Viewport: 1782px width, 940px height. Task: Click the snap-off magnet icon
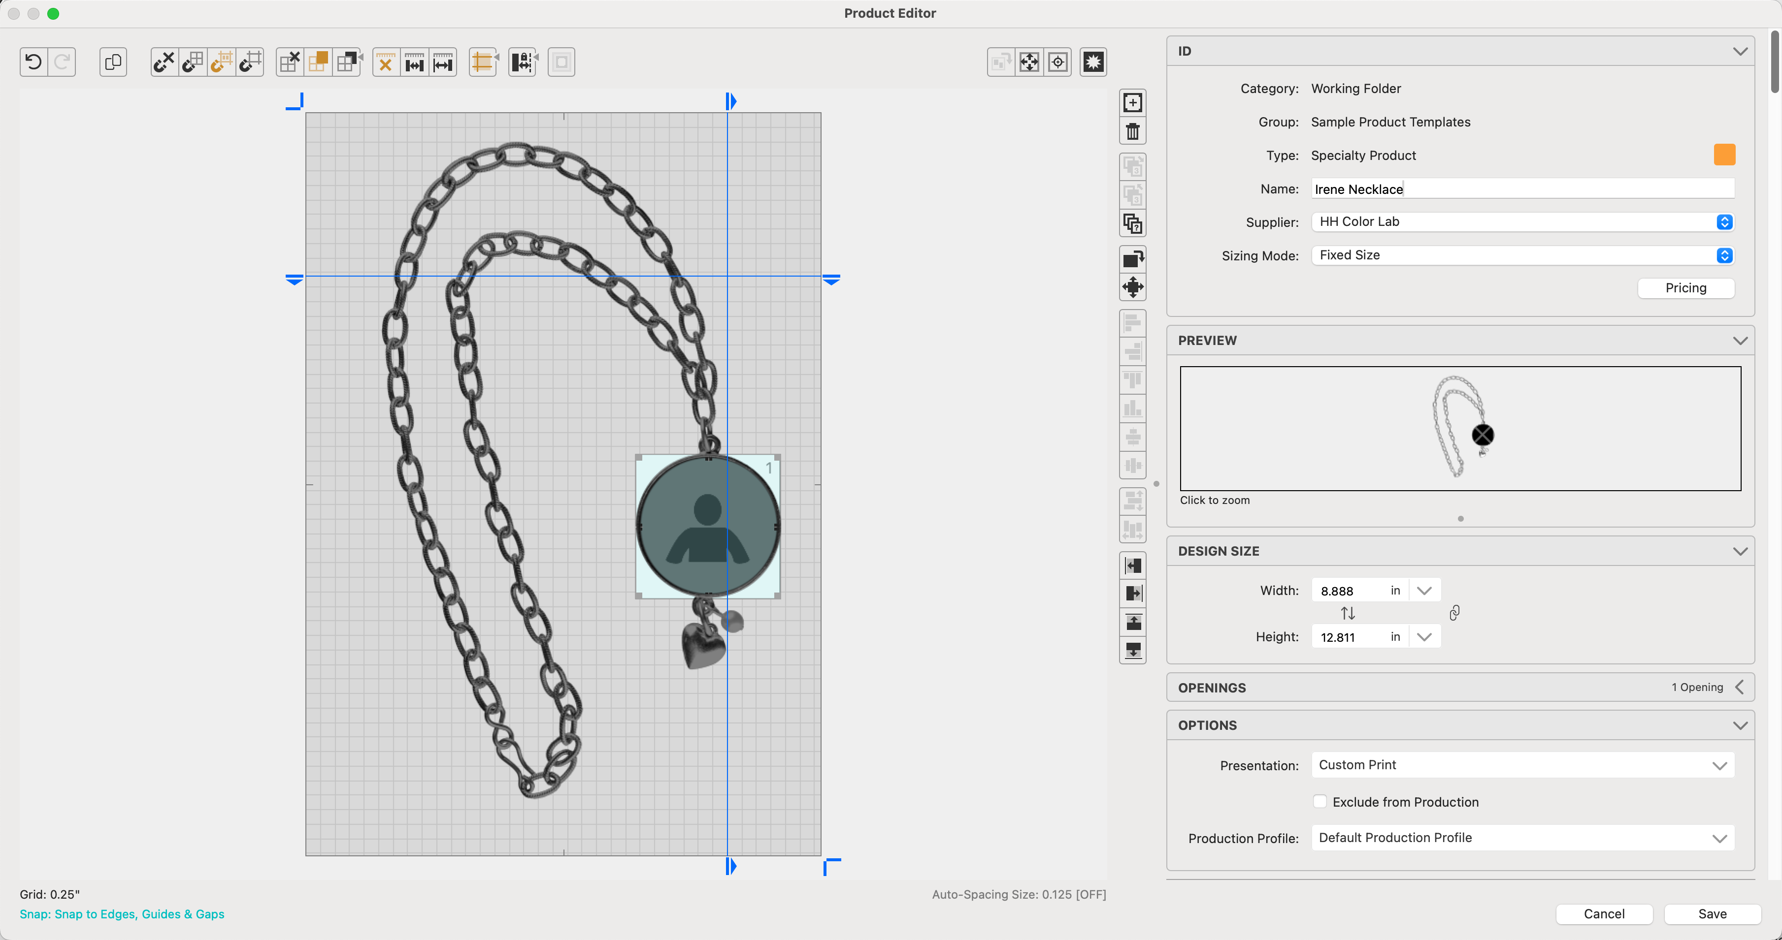point(164,62)
